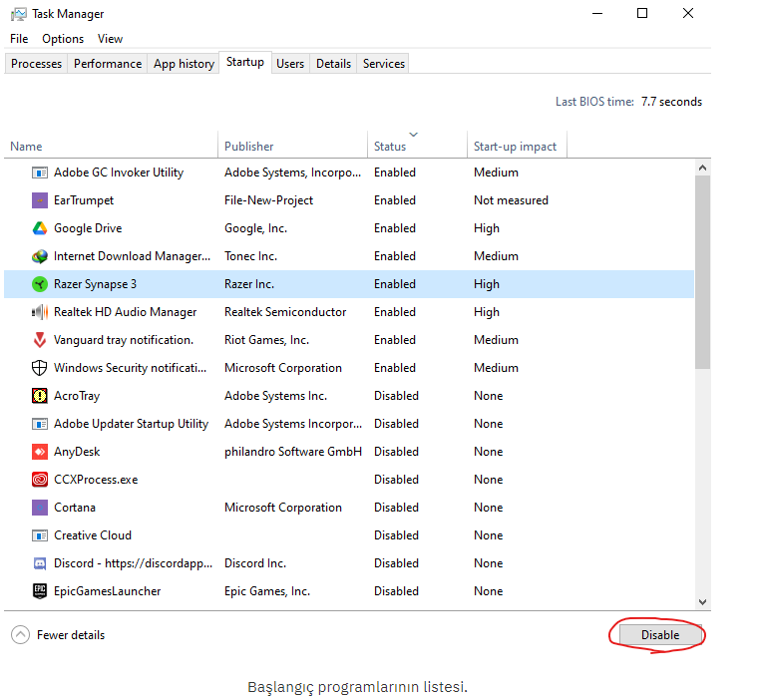This screenshot has height=700, width=760.
Task: Sort by the Publisher column header
Action: click(293, 147)
